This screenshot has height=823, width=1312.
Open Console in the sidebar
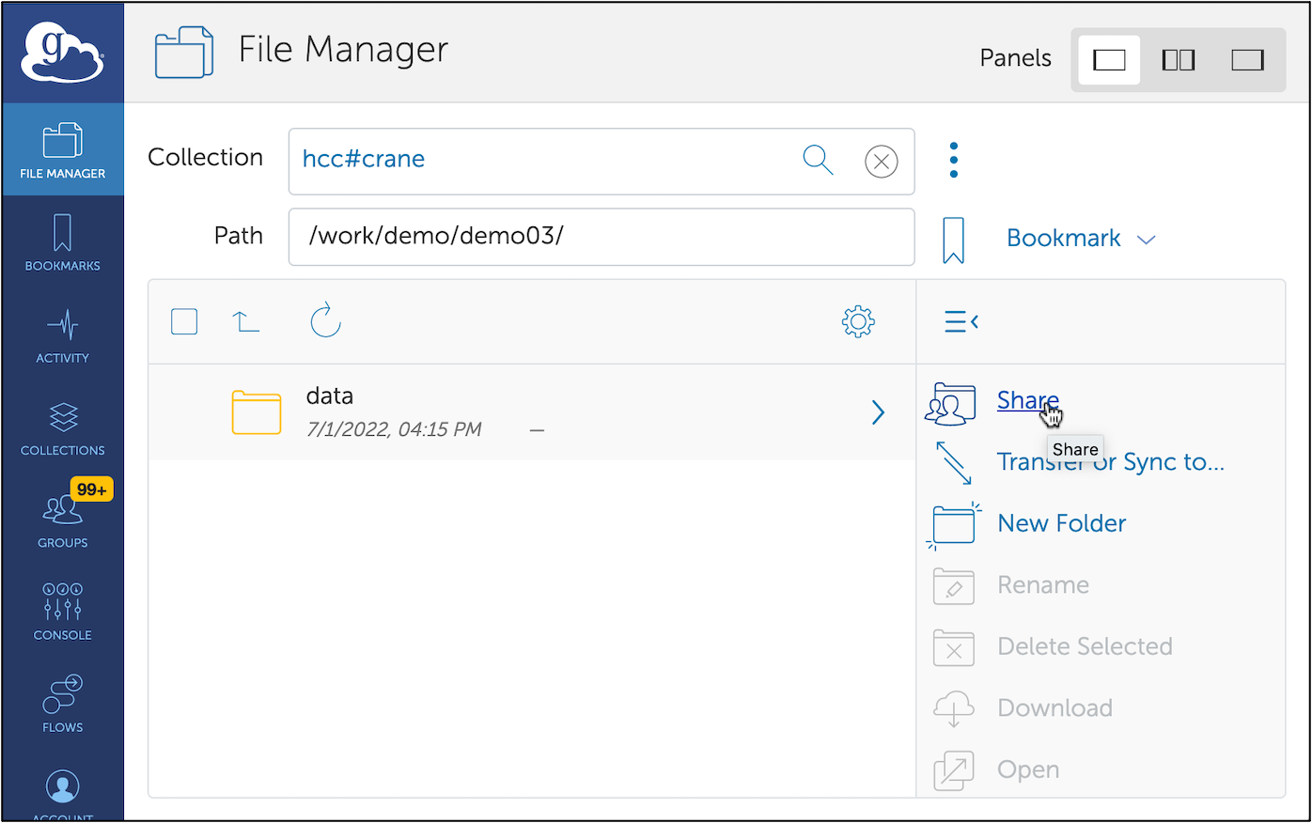point(63,612)
